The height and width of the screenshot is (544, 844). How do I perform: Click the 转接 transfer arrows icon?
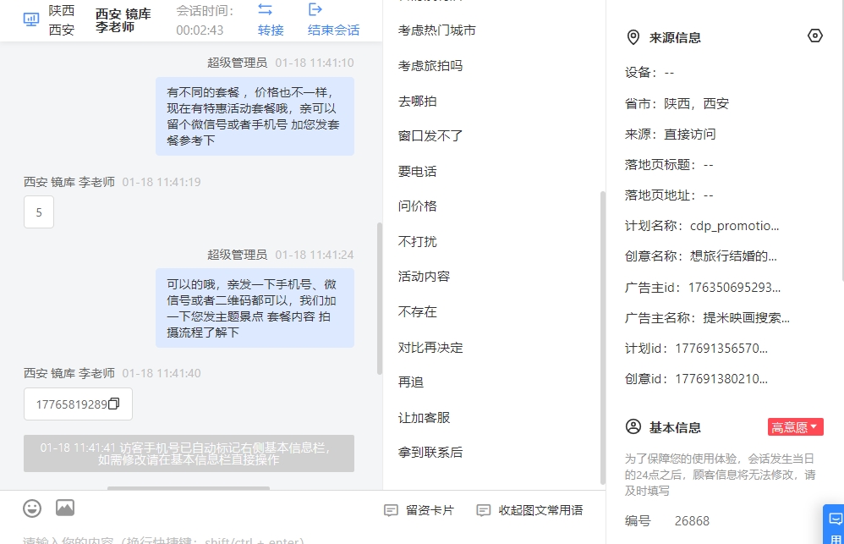click(265, 9)
